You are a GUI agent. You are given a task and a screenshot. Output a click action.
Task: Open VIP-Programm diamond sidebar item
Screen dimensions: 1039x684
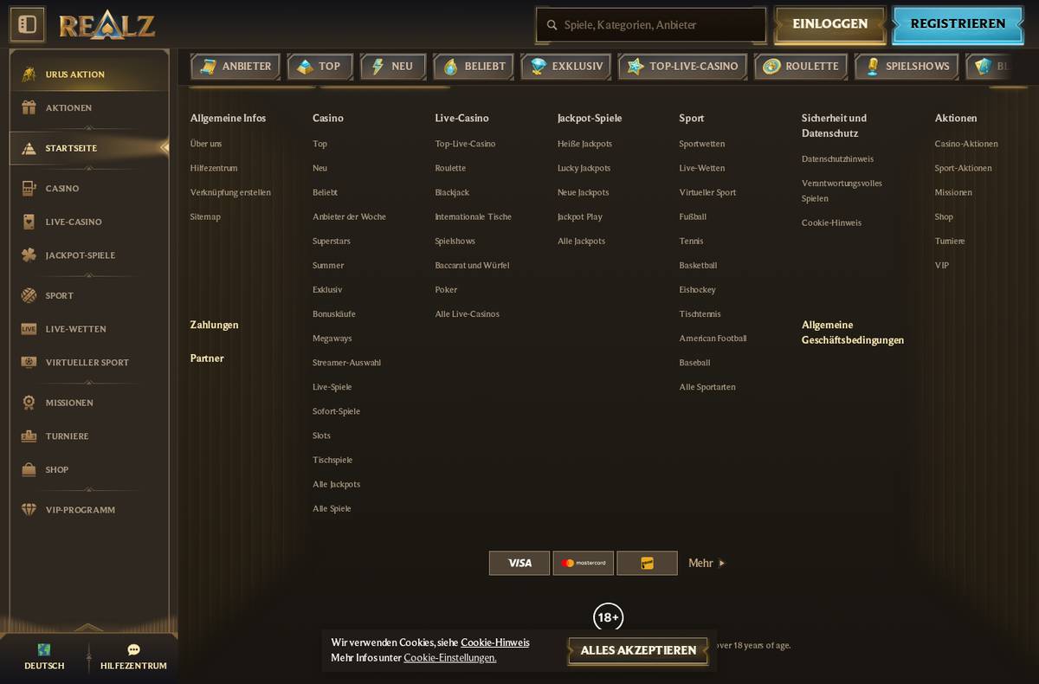coord(29,510)
